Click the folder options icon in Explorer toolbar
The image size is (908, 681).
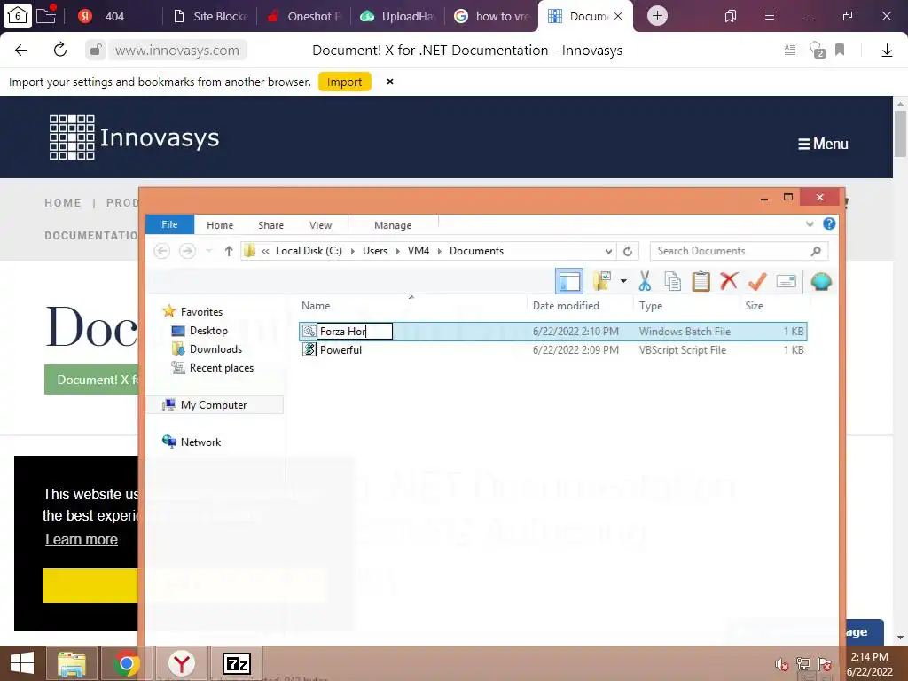602,281
